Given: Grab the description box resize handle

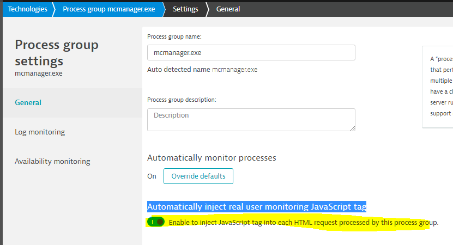Looking at the screenshot, I should (353, 128).
